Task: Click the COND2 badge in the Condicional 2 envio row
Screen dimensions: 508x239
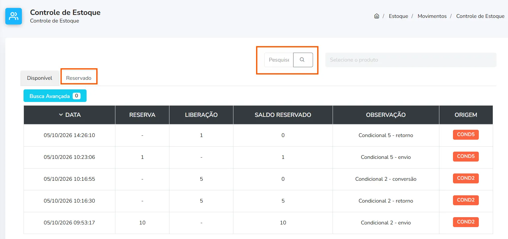Action: click(x=466, y=222)
